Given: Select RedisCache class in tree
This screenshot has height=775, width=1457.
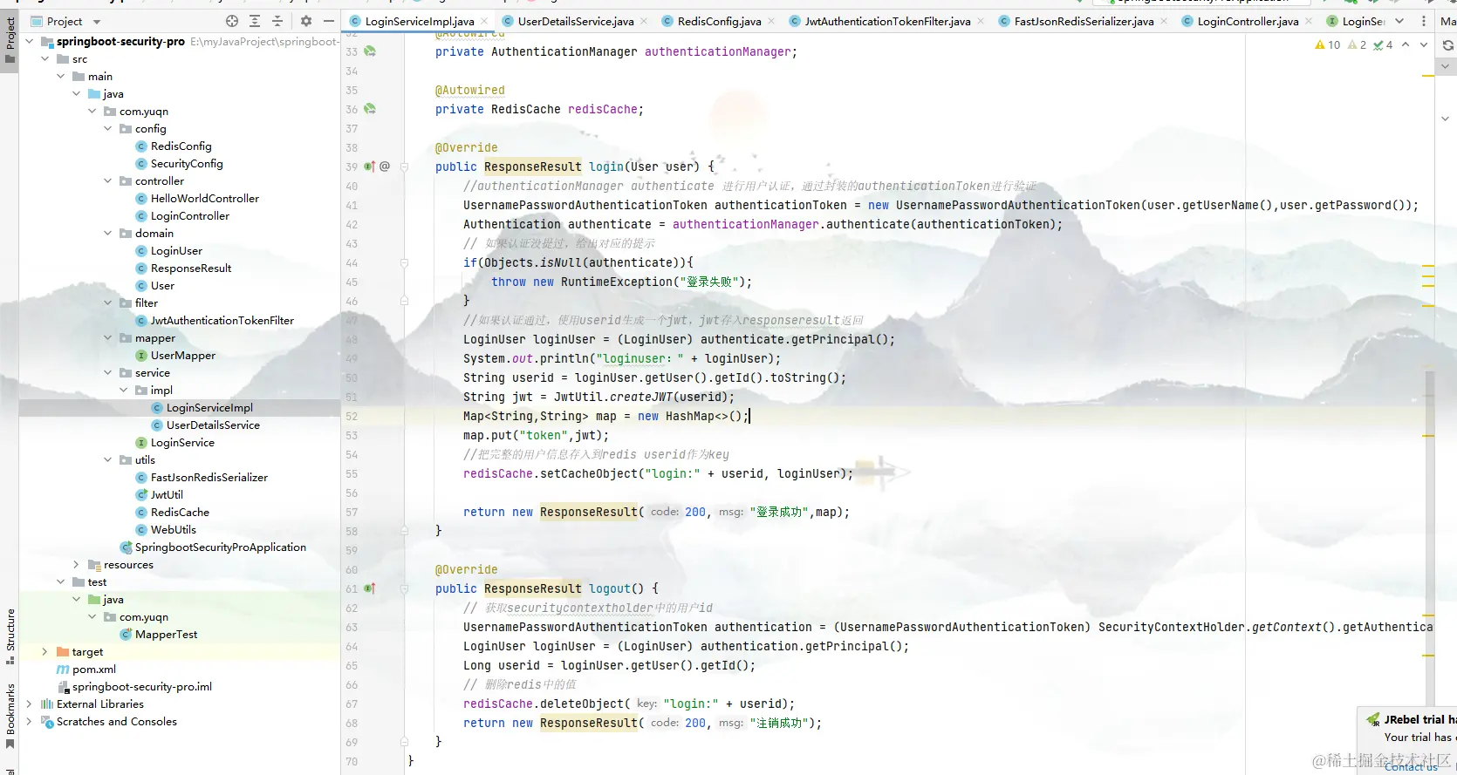Looking at the screenshot, I should [x=180, y=512].
